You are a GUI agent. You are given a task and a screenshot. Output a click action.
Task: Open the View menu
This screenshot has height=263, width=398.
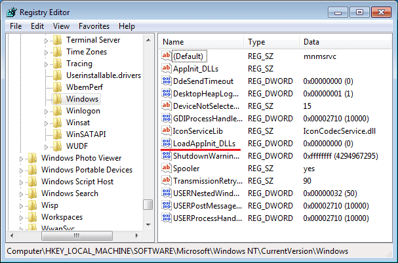coord(61,26)
